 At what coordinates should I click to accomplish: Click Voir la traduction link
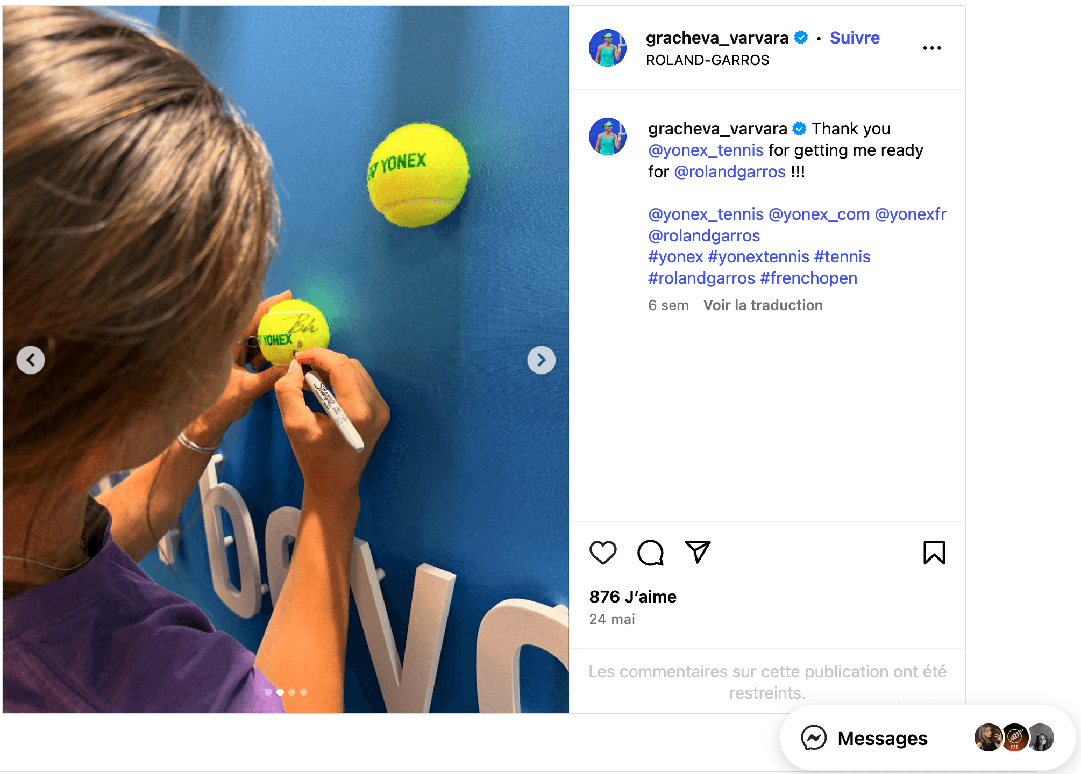coord(763,305)
